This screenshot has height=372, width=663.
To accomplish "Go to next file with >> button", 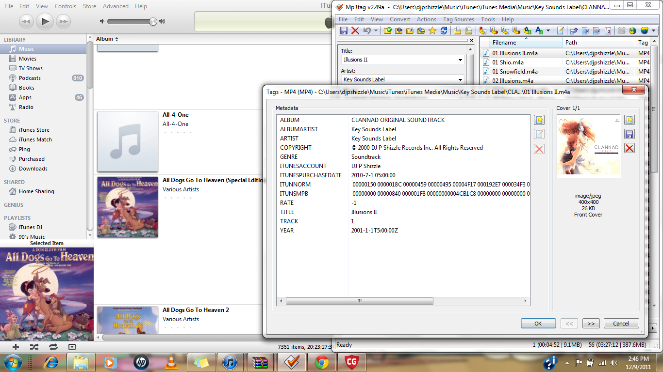I will pyautogui.click(x=591, y=324).
